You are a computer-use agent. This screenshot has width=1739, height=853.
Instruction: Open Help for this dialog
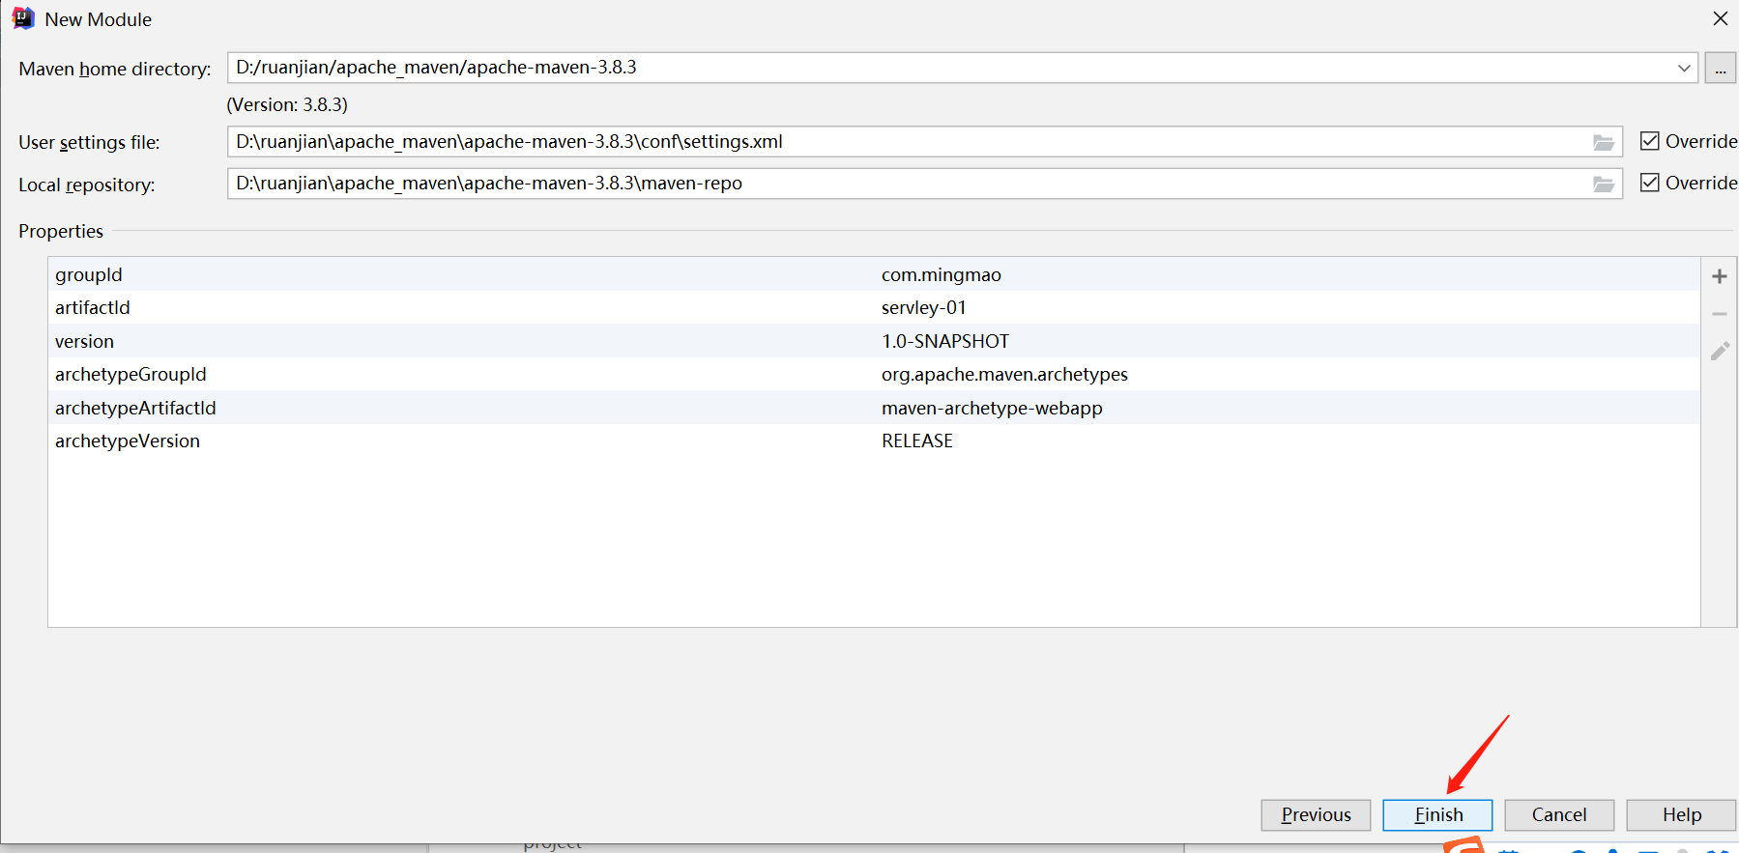tap(1681, 814)
